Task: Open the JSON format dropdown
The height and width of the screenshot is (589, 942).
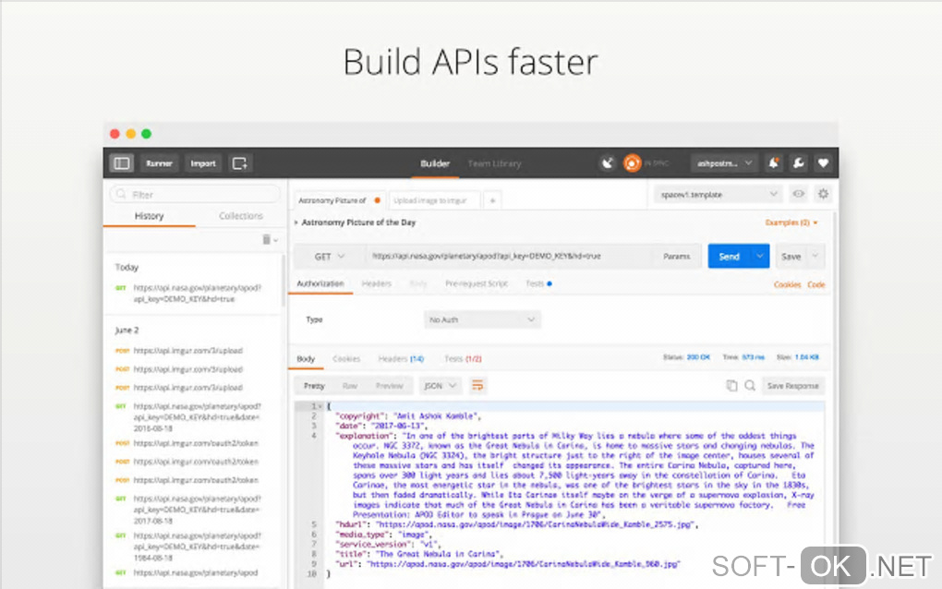Action: click(441, 386)
